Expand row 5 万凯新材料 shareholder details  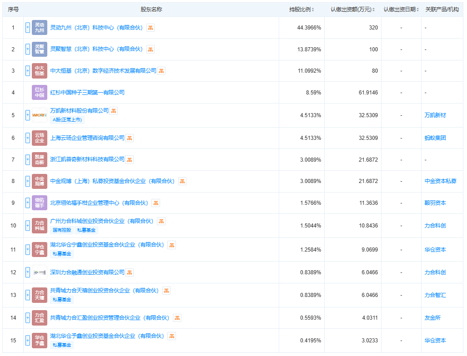click(x=28, y=115)
